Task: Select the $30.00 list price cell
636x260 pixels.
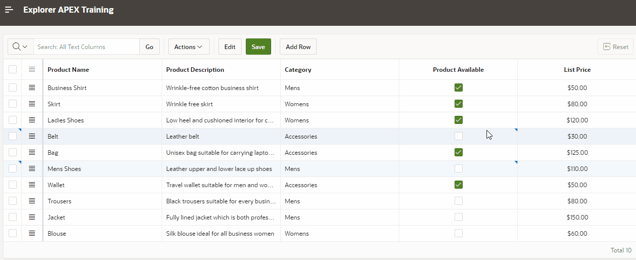Action: [577, 136]
